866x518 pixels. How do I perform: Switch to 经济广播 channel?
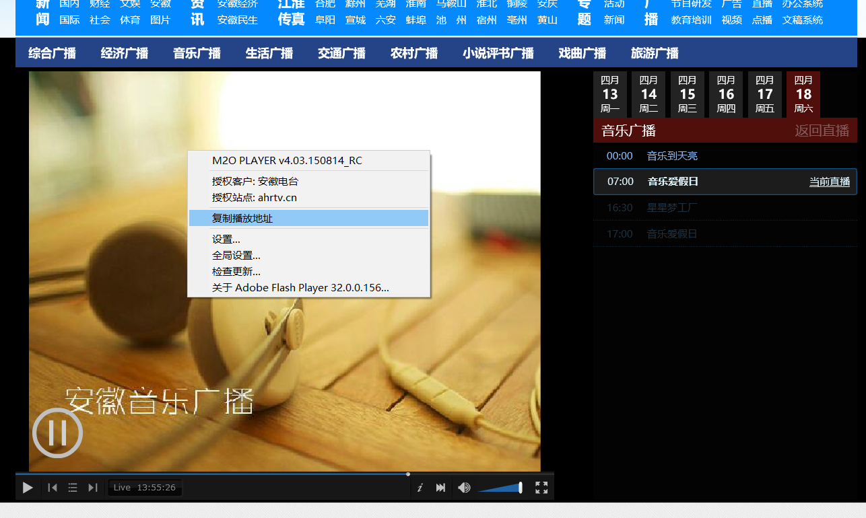click(x=125, y=53)
